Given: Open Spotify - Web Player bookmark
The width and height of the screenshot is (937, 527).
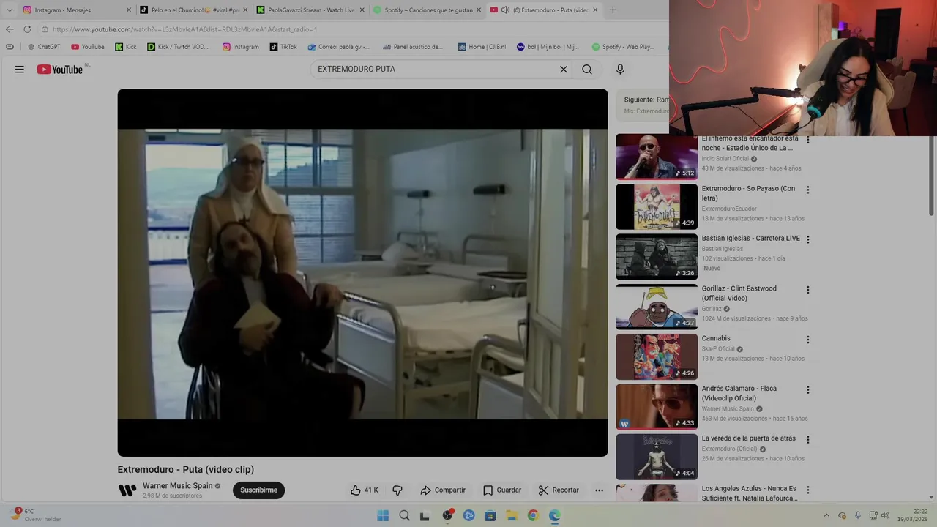Looking at the screenshot, I should [623, 47].
